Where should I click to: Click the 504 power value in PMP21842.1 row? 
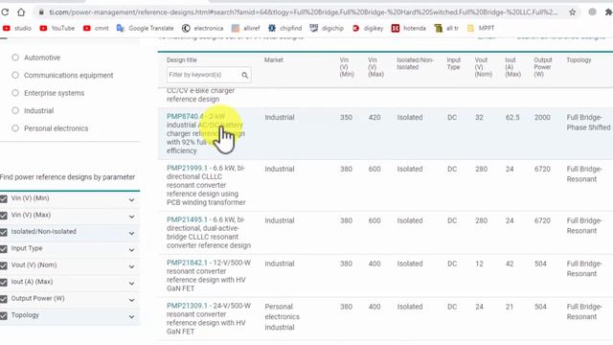click(540, 264)
